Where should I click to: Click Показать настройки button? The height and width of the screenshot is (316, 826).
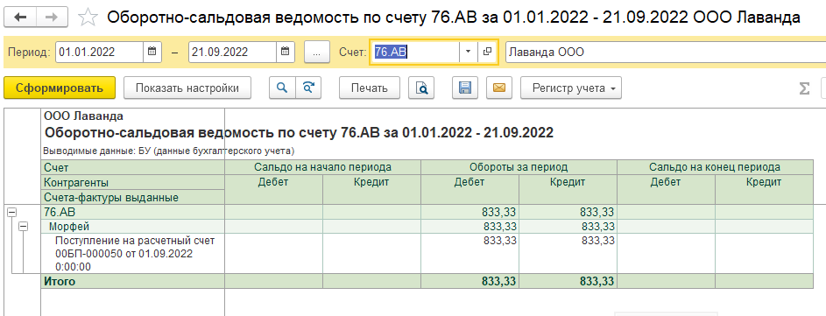pos(187,88)
